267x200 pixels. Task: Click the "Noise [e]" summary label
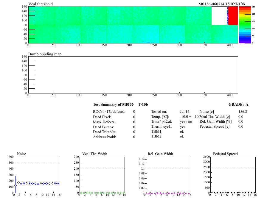point(207,112)
